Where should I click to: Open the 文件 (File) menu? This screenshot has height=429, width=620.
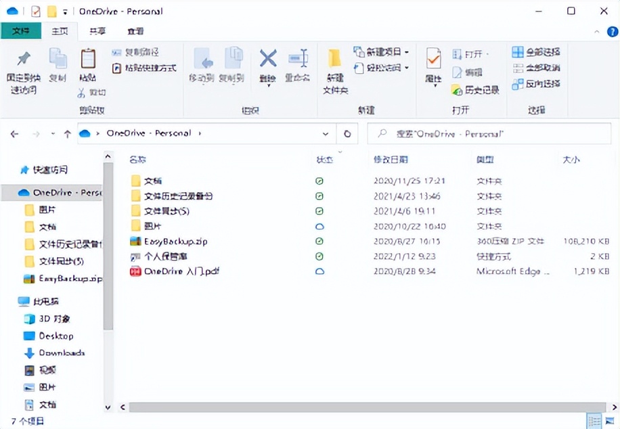click(21, 31)
